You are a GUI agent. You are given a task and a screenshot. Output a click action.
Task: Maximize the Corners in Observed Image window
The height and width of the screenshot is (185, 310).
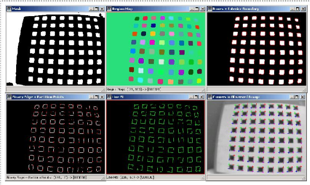(297, 97)
